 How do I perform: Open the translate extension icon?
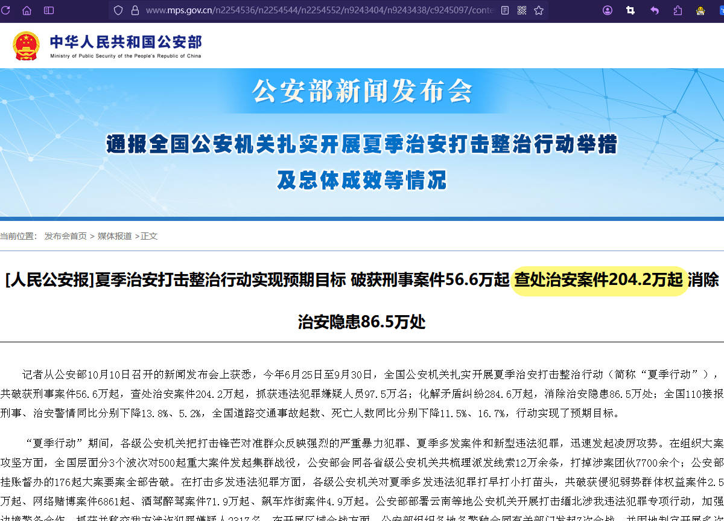click(720, 10)
